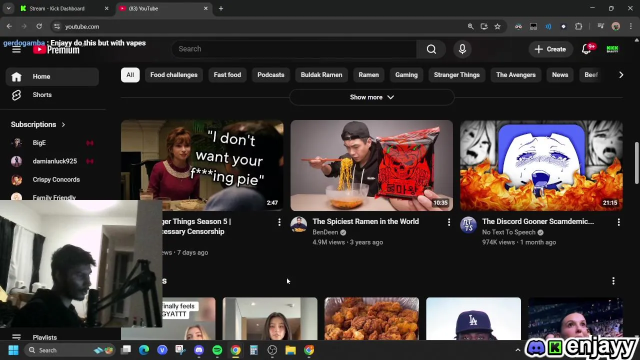
Task: Click install app icon in address bar
Action: coord(484,26)
